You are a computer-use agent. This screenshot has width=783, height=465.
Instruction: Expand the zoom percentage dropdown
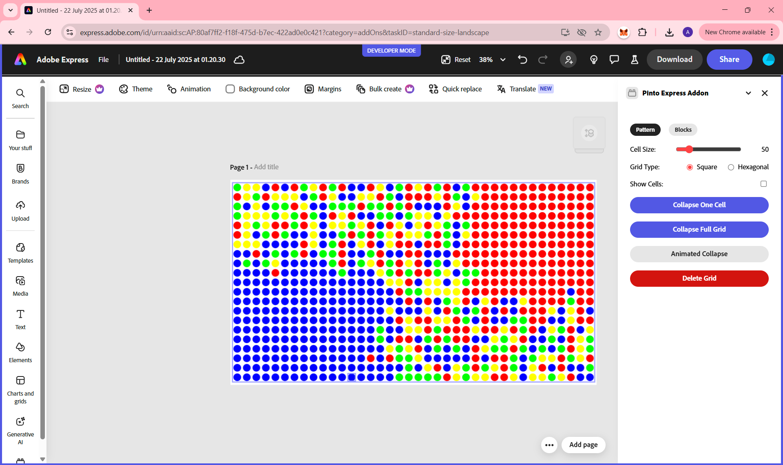point(503,60)
